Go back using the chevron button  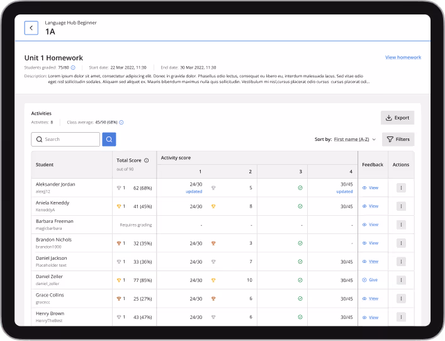(x=31, y=28)
